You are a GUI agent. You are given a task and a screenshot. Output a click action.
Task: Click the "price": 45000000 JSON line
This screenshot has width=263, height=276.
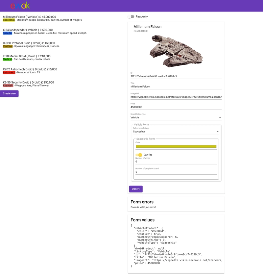point(147,263)
